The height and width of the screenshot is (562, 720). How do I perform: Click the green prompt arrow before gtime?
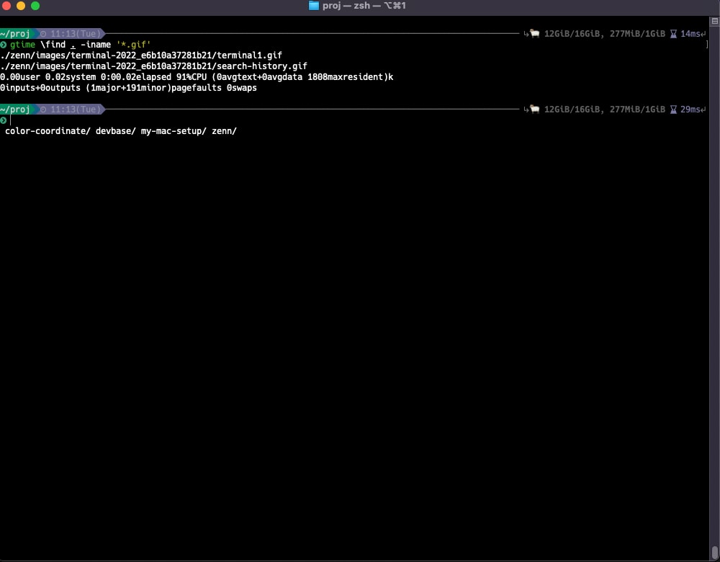click(3, 45)
